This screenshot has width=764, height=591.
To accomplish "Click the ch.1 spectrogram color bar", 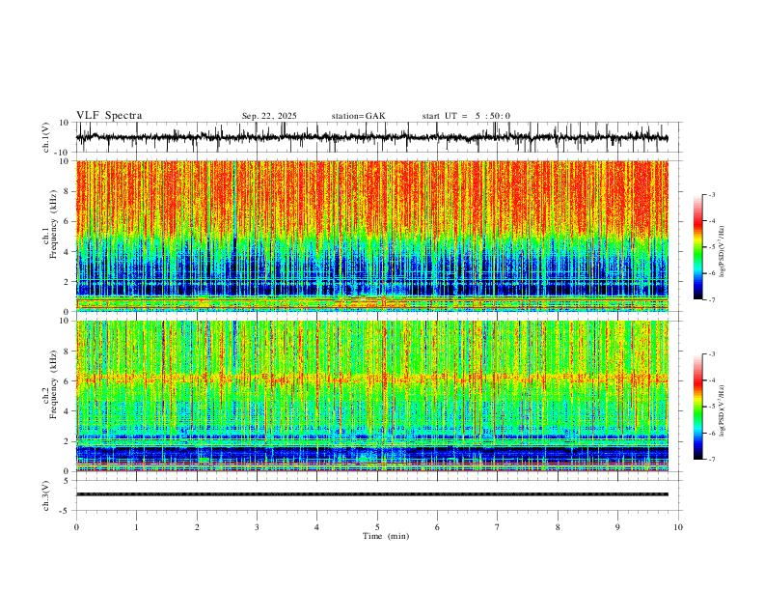I will [x=697, y=247].
